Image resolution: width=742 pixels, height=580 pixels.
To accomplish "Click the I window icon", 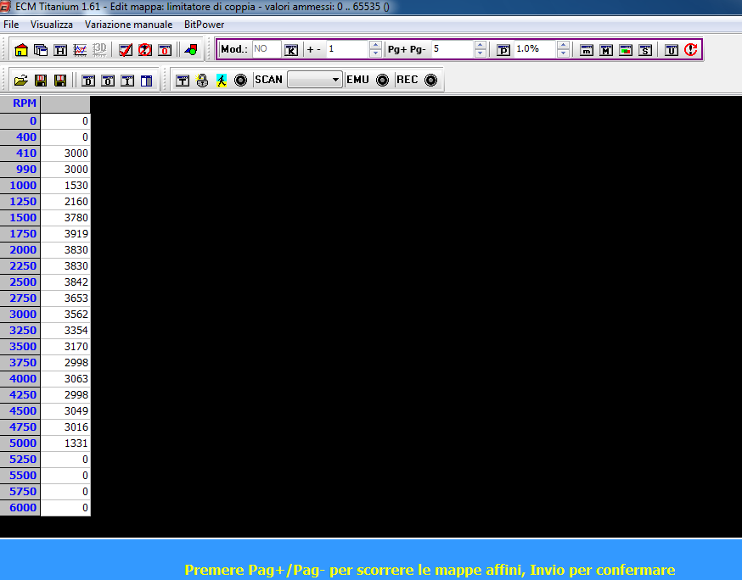I will click(127, 81).
